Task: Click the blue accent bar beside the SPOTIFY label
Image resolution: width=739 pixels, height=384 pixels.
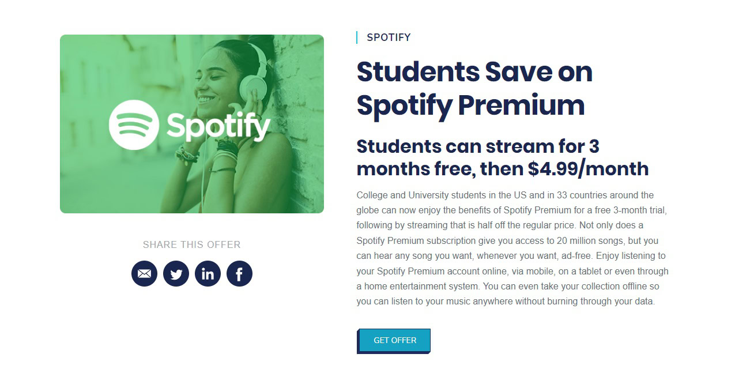Action: pos(357,37)
